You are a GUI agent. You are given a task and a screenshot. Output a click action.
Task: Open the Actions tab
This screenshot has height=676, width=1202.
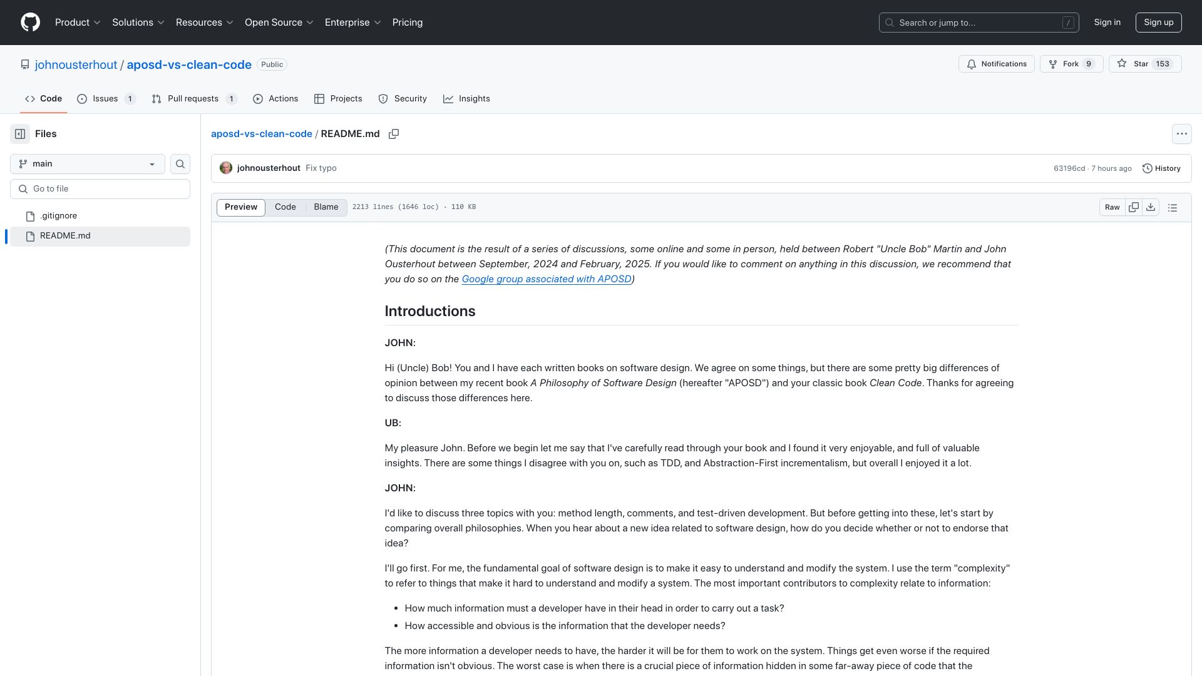275,99
